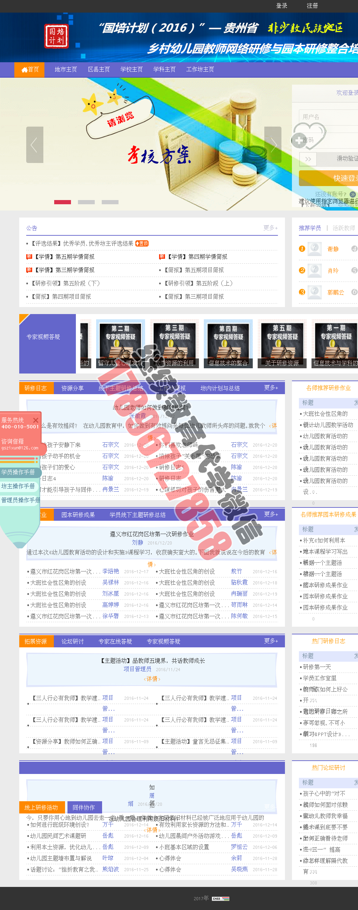Open 肖玲's avatar picture

314,271
